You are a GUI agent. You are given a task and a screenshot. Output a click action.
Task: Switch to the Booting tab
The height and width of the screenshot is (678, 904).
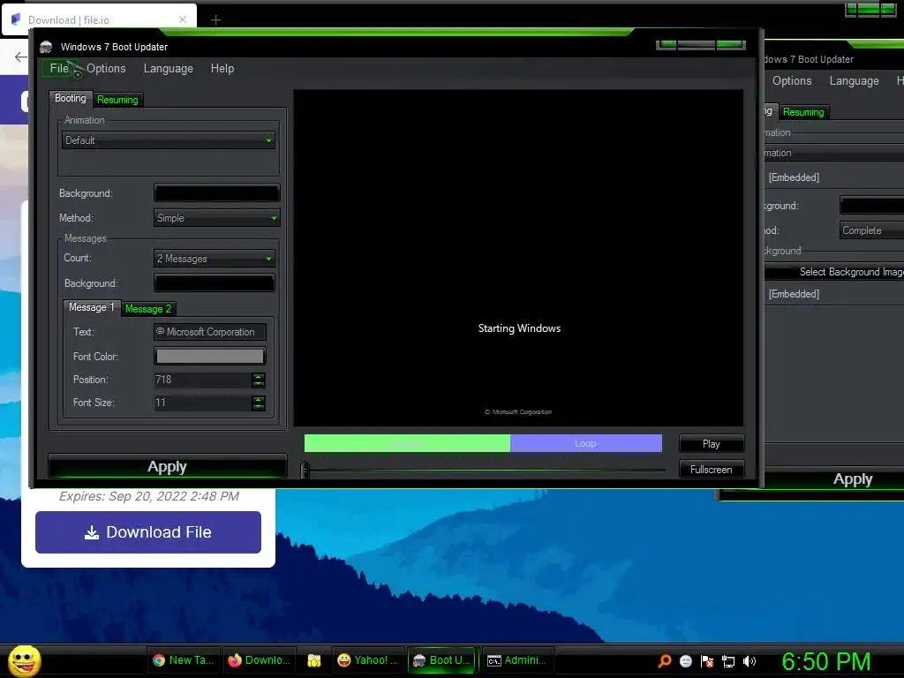click(71, 99)
